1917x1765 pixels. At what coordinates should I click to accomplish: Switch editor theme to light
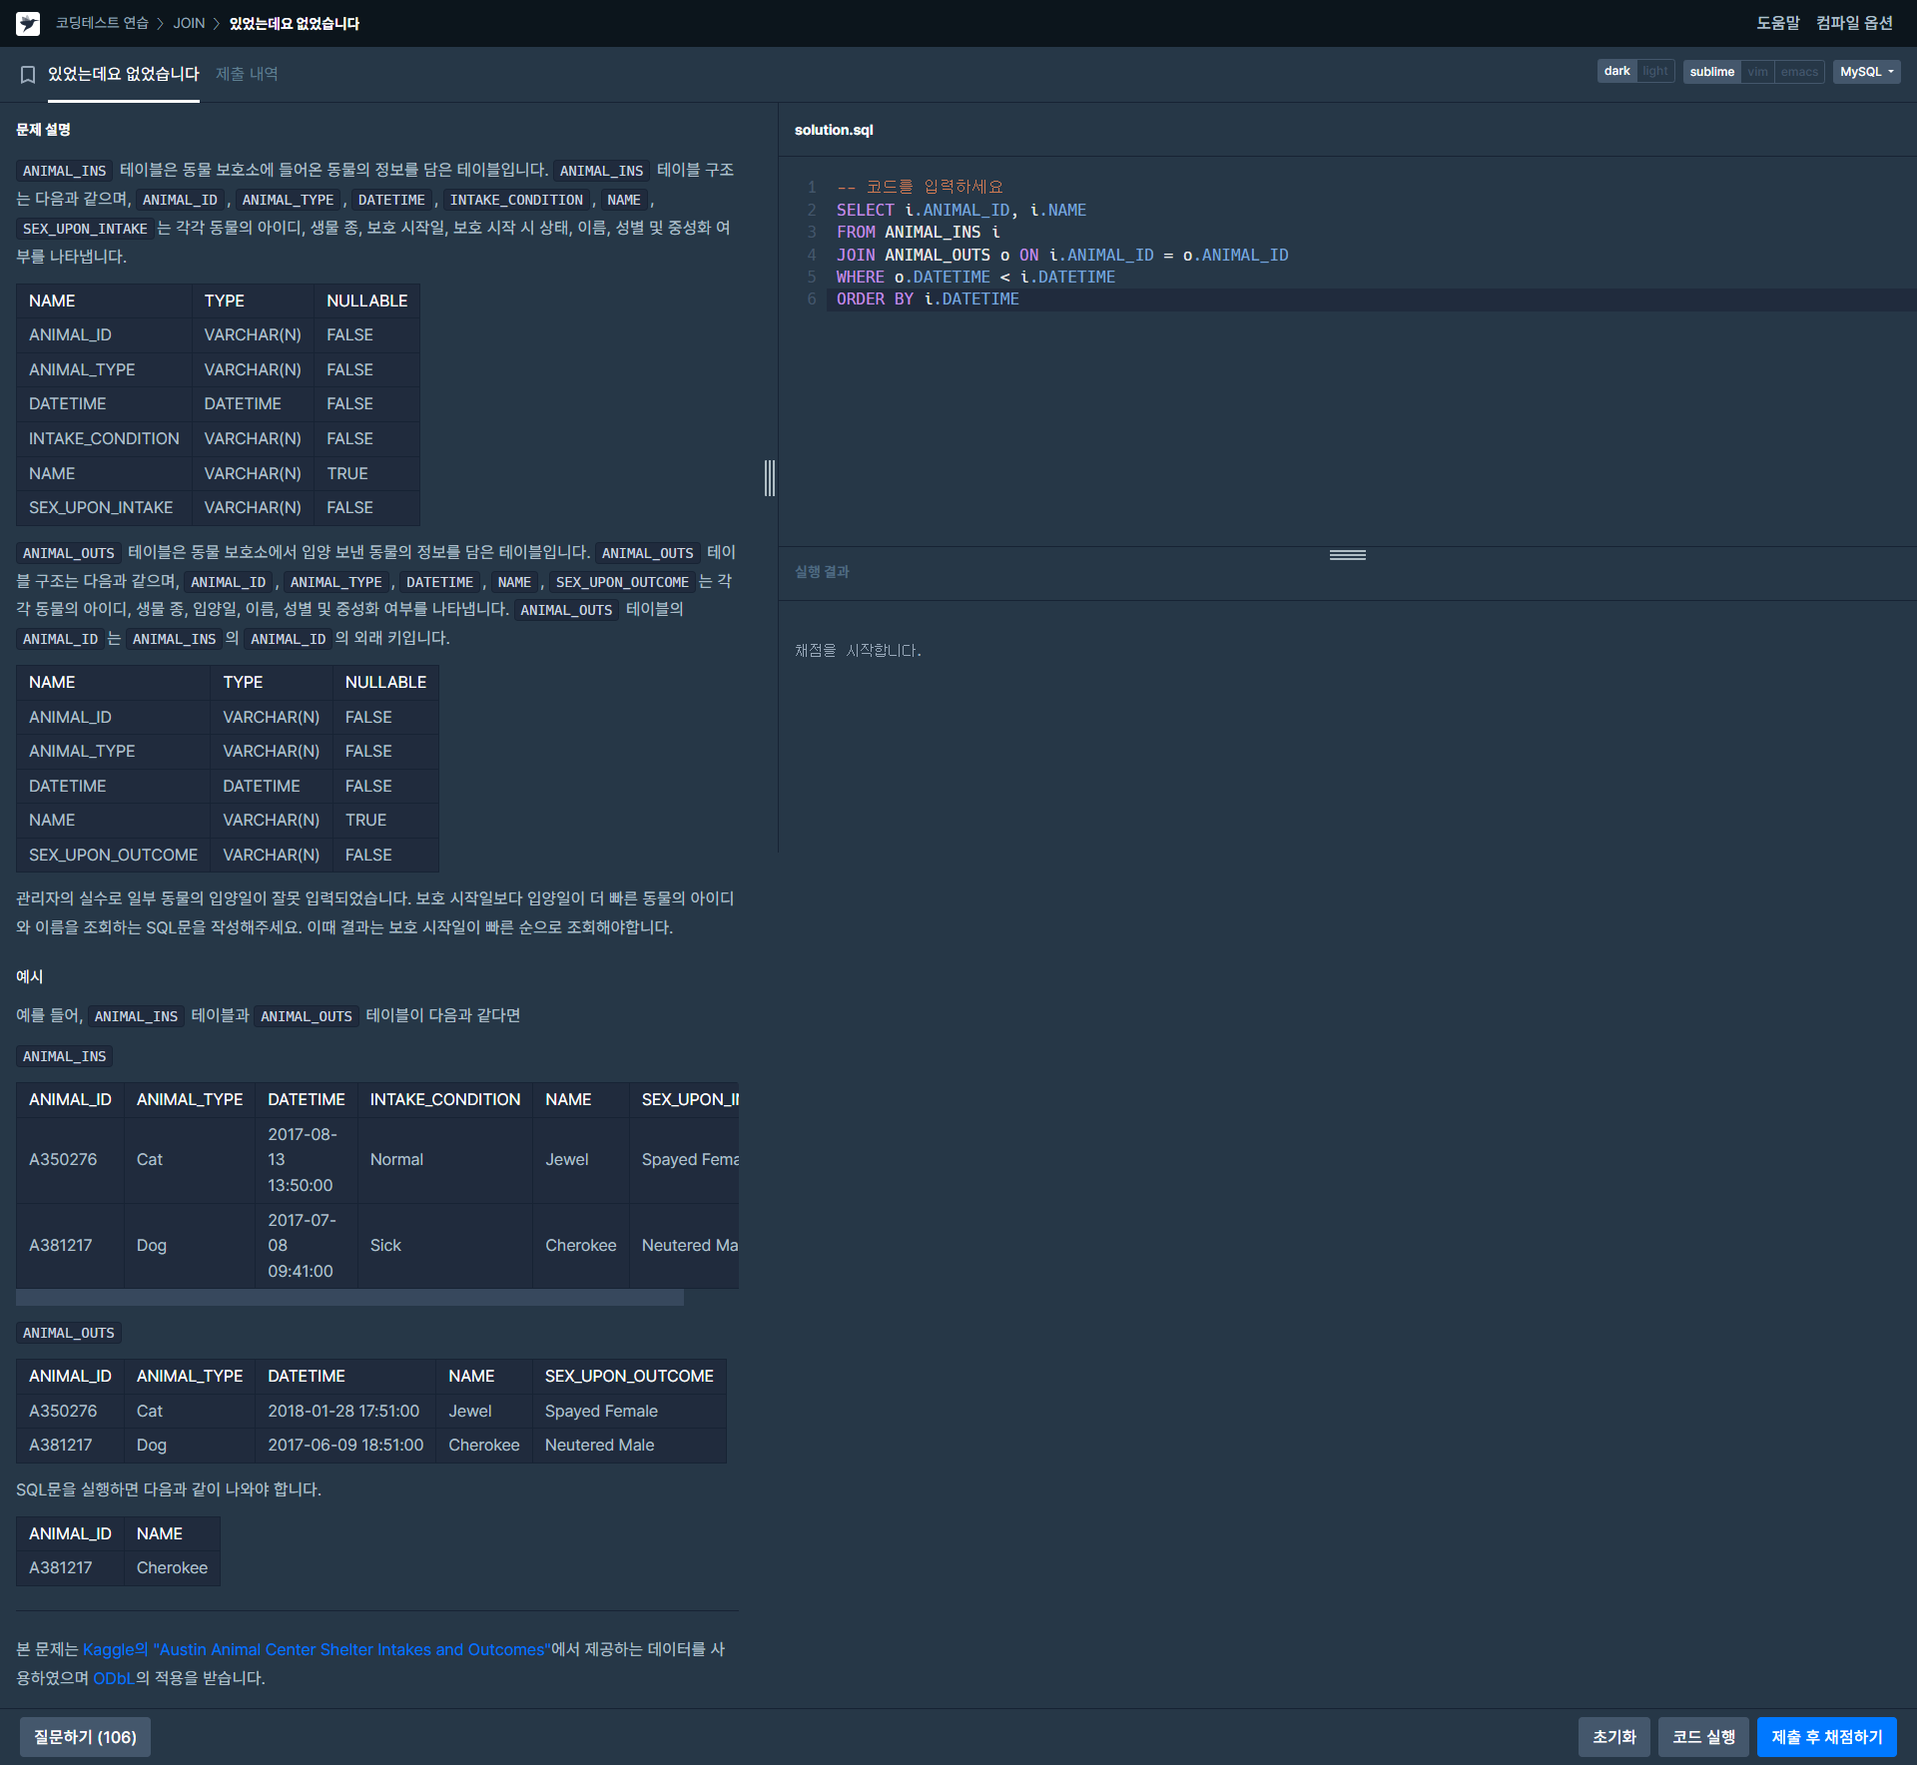(1654, 71)
